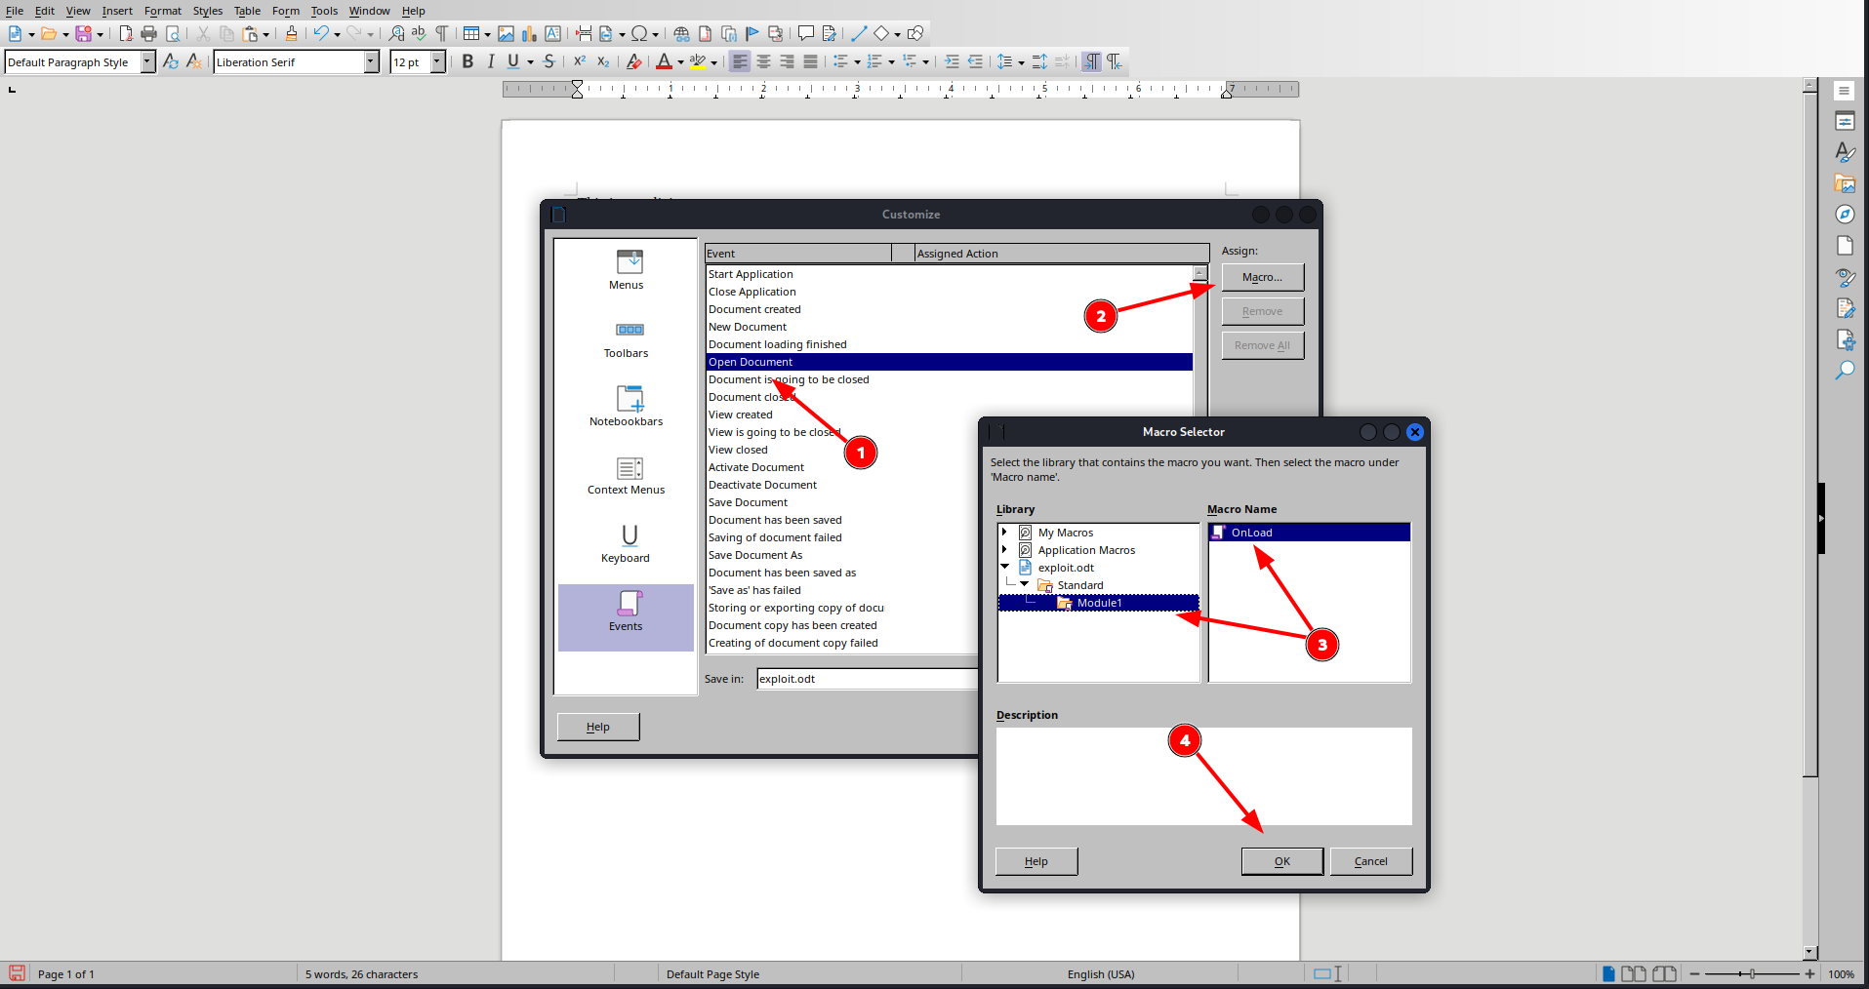Open the font size dropdown

pyautogui.click(x=437, y=61)
